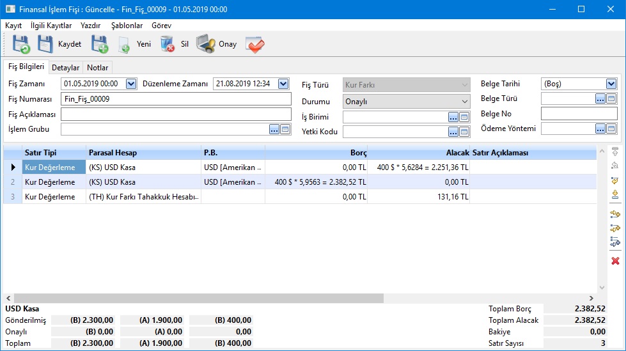Viewport: 626px width, 351px height.
Task: Expand the Durumu Onaylı combo box
Action: tap(464, 102)
